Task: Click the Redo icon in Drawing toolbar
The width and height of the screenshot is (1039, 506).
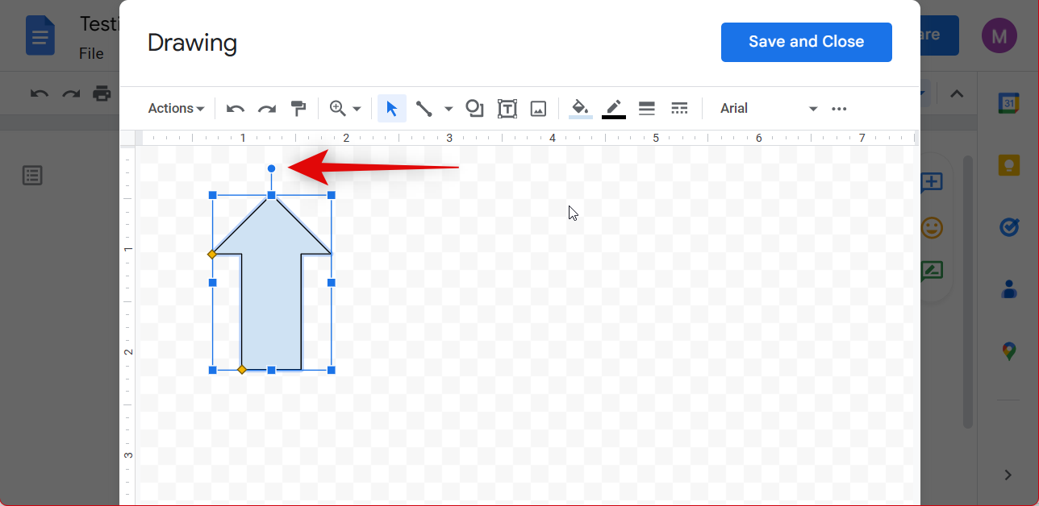Action: pos(267,109)
